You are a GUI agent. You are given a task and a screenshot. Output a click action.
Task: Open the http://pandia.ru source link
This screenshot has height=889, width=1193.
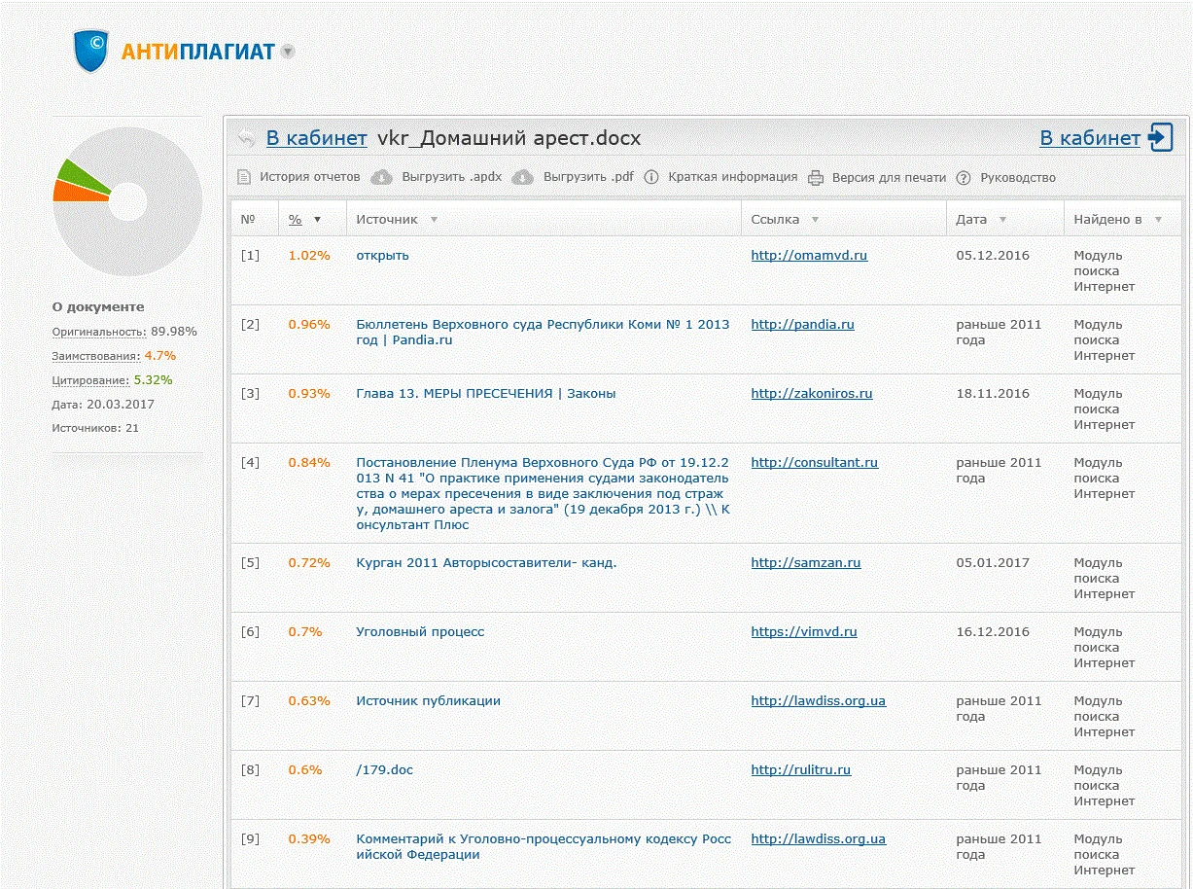(802, 324)
